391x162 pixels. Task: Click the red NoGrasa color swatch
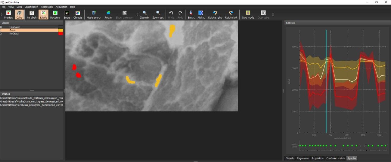click(x=61, y=34)
